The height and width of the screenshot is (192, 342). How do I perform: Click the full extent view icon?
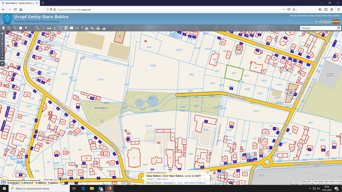tap(20, 28)
